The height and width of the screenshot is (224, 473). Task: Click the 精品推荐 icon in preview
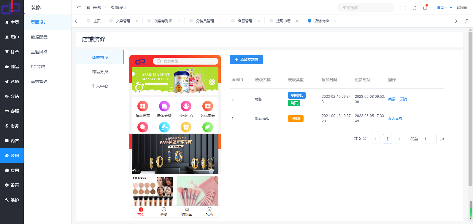[x=143, y=106]
